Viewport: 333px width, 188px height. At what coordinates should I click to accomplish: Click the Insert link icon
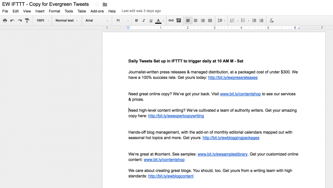[171, 20]
